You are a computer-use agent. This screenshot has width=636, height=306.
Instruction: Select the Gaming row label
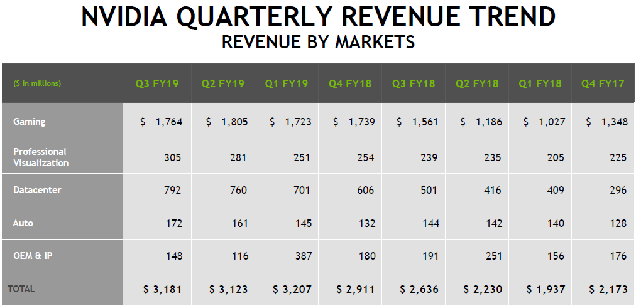pyautogui.click(x=30, y=122)
